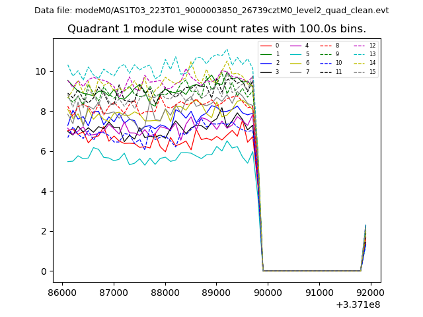
Task: Select legend label 12 text
Action: click(x=372, y=46)
